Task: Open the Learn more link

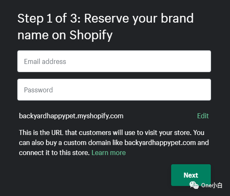Action: point(109,153)
